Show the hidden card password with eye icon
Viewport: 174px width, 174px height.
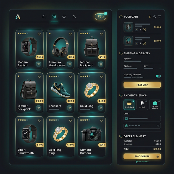(158, 126)
